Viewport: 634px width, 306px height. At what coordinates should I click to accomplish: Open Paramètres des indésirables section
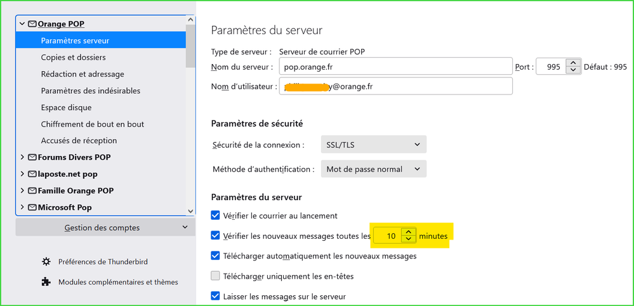[x=91, y=91]
